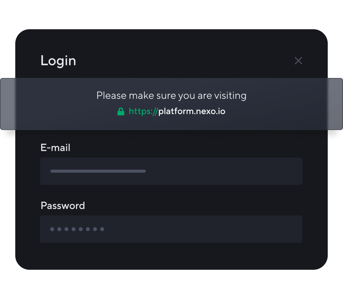Click the last masked password dot
Viewport: 343px width, 299px height.
(102, 229)
